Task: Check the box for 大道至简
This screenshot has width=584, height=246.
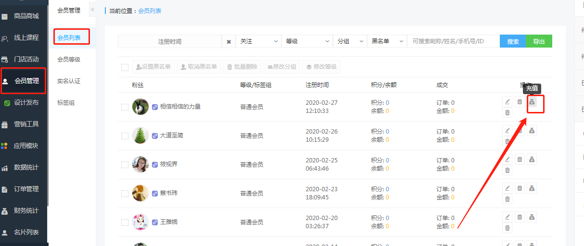Action: pos(125,136)
